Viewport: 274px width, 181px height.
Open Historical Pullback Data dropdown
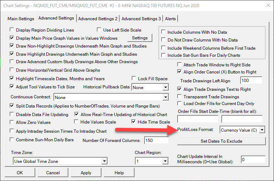(x=165, y=87)
